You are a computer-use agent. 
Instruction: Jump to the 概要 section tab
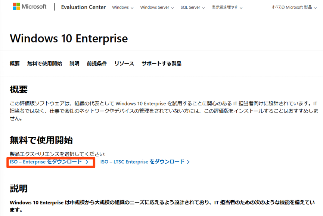click(15, 64)
